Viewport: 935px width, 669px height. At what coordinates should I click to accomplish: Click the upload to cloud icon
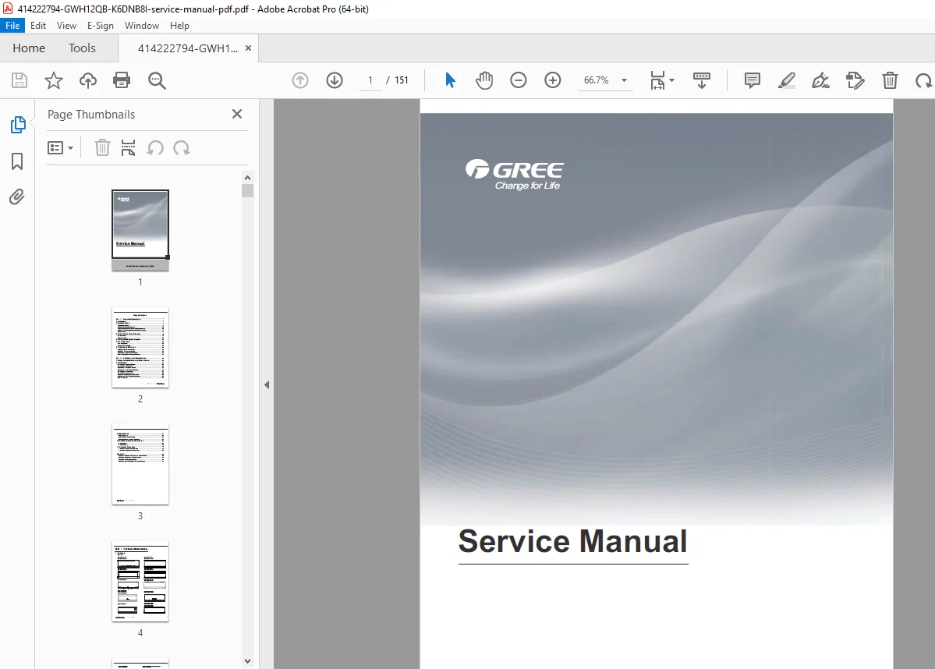(x=87, y=80)
